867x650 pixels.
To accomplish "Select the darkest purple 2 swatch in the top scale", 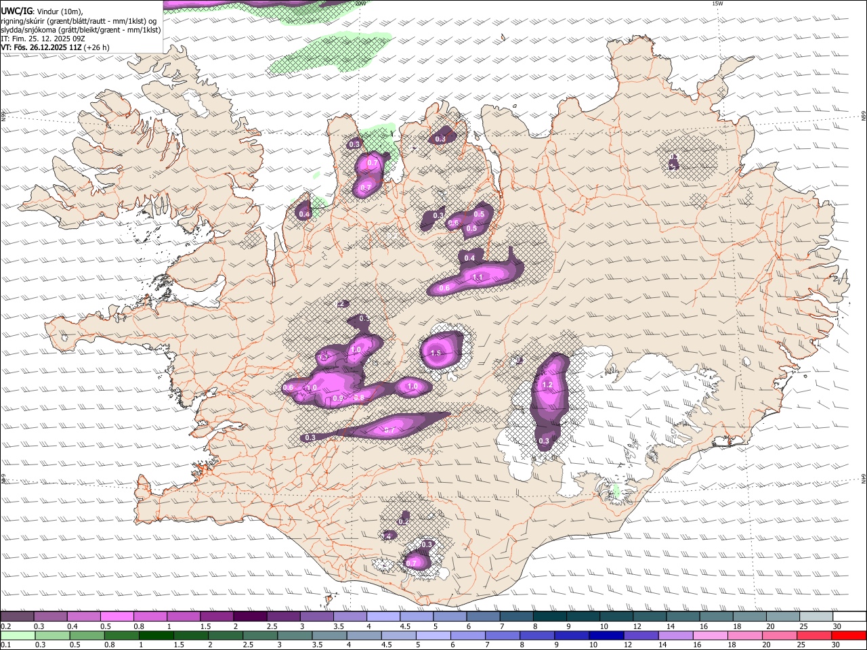I will pyautogui.click(x=249, y=616).
